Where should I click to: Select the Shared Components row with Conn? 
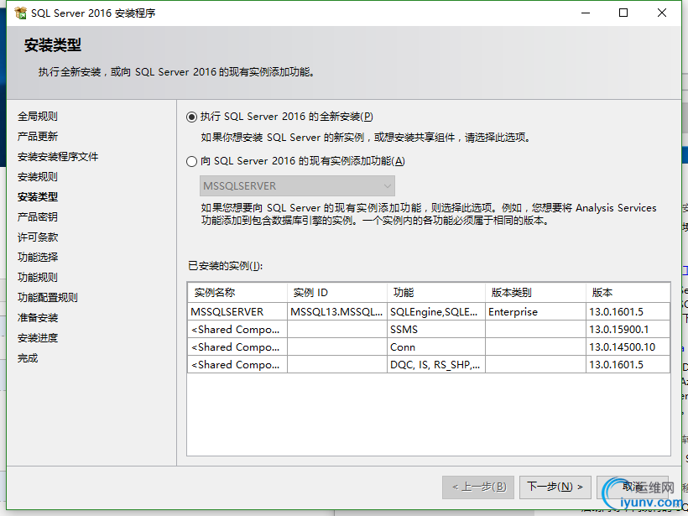(x=429, y=347)
